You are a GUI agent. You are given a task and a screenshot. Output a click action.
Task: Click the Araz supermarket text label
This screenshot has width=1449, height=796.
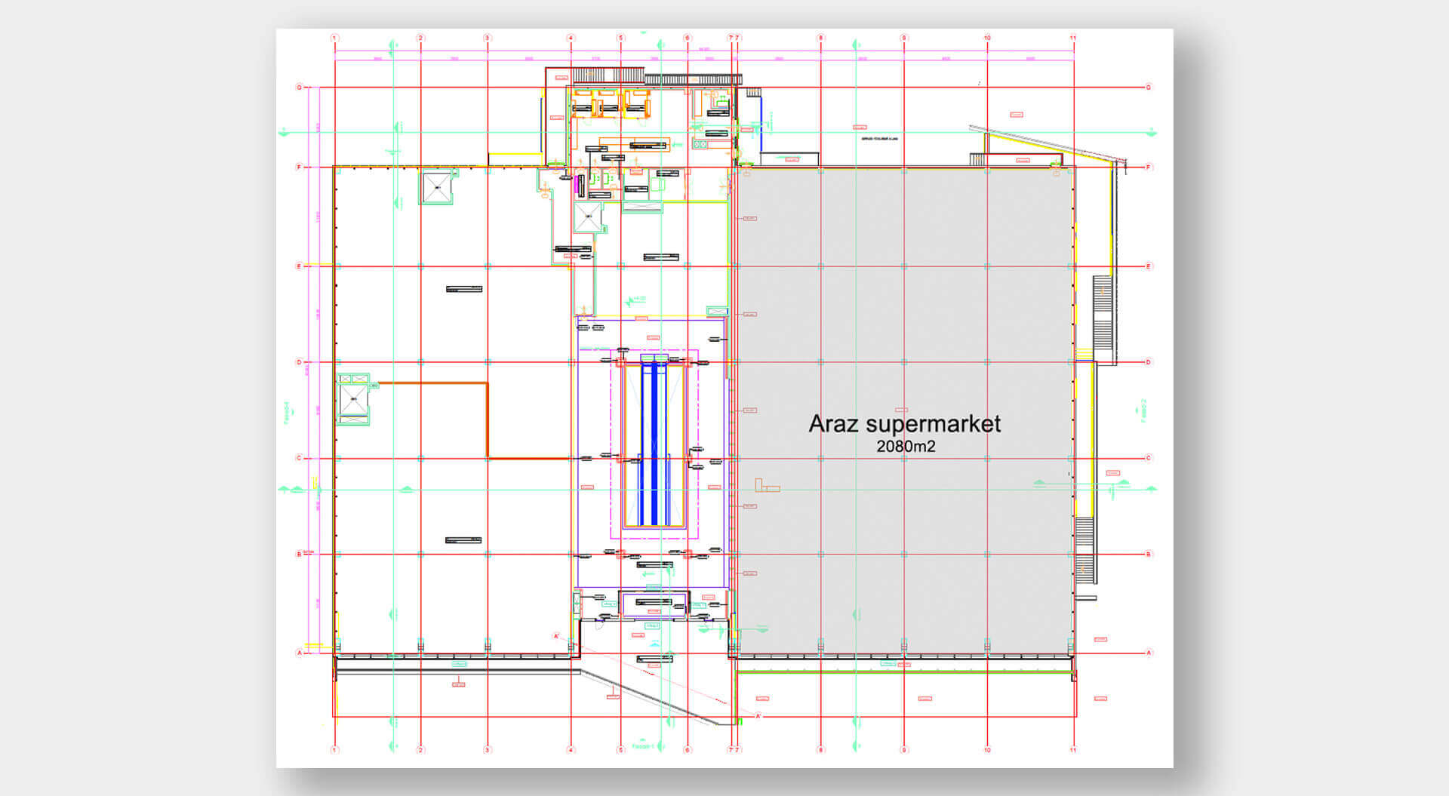pos(905,424)
